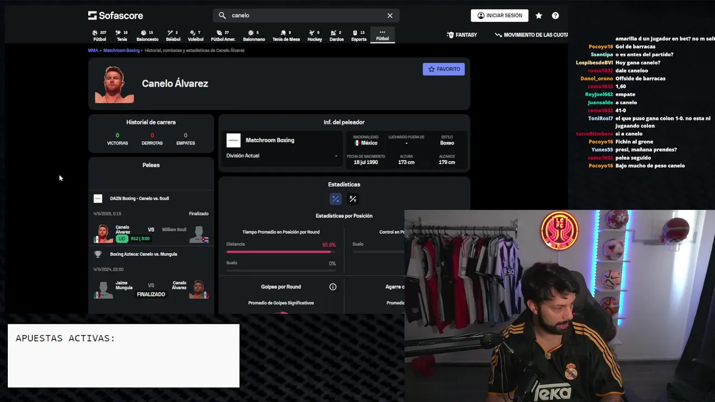Viewport: 715px width, 402px height.
Task: Open Iniciar Sesión login
Action: tap(500, 16)
